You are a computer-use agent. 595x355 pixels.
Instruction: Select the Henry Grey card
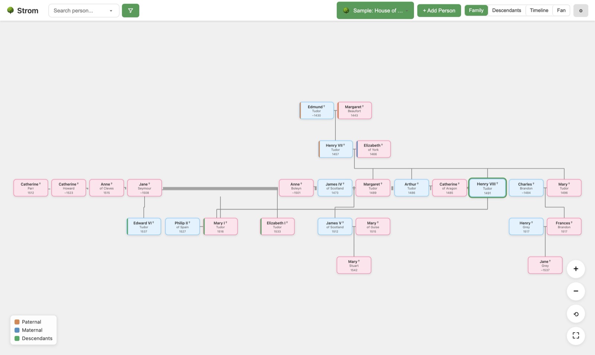pos(526,227)
